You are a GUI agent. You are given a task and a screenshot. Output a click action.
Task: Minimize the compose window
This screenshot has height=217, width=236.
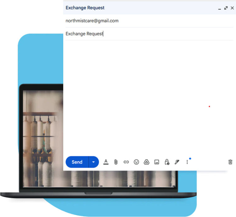click(220, 8)
